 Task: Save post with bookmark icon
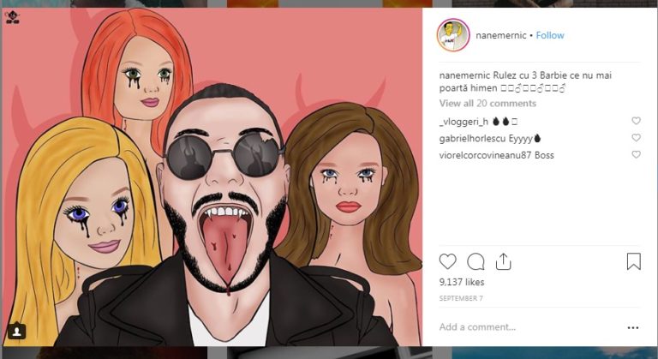click(x=633, y=261)
